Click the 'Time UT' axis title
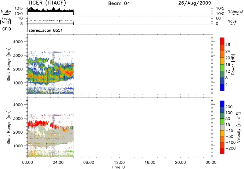Viewport: 244px width, 169px height. [x=119, y=167]
